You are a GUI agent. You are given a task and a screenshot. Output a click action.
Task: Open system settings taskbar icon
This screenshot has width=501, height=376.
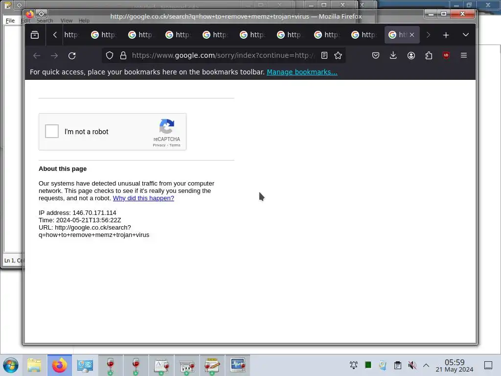[85, 365]
